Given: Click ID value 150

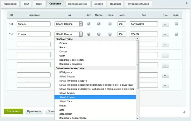Looking at the screenshot, I should [x=11, y=34].
